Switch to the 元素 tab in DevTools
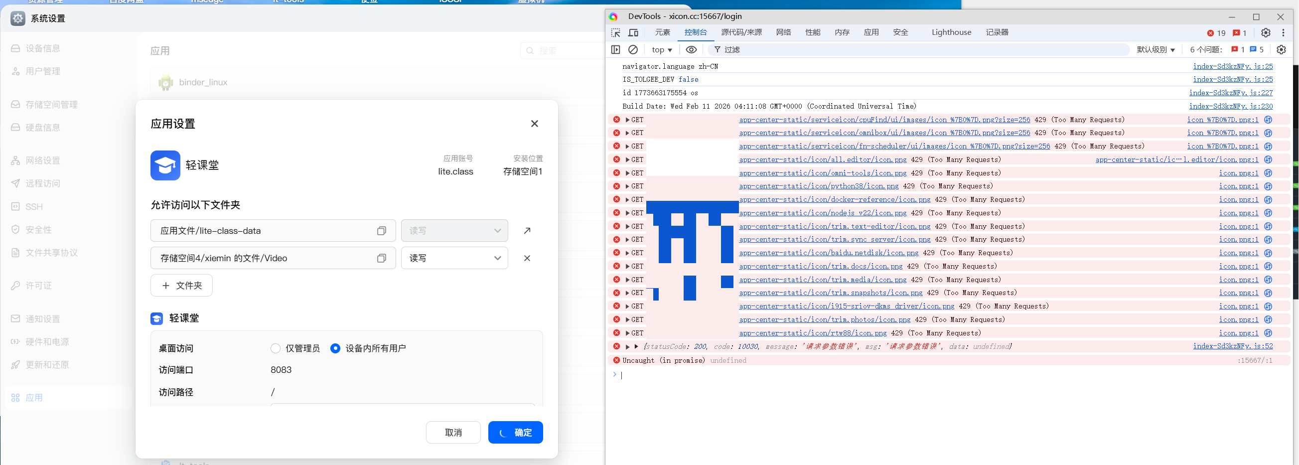1299x465 pixels. (x=662, y=32)
